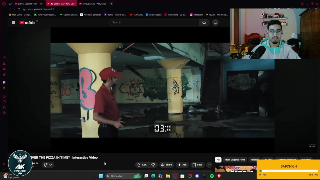Viewport: 320px width, 180px height.
Task: Focus the YouTube Search input field
Action: (x=154, y=22)
